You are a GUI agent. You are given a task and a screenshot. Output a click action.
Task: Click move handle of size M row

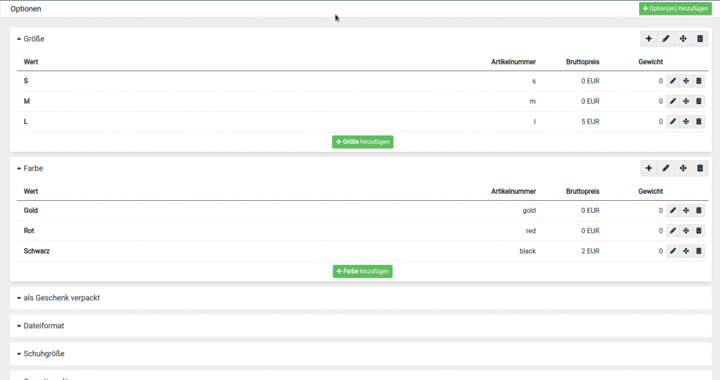(x=686, y=102)
